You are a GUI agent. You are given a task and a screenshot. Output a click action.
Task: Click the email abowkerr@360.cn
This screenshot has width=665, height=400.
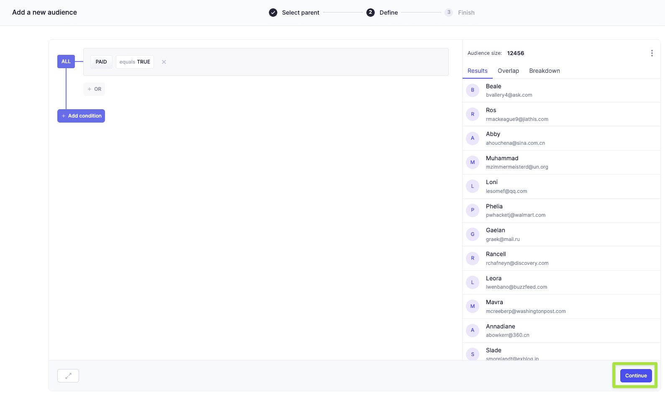click(508, 335)
